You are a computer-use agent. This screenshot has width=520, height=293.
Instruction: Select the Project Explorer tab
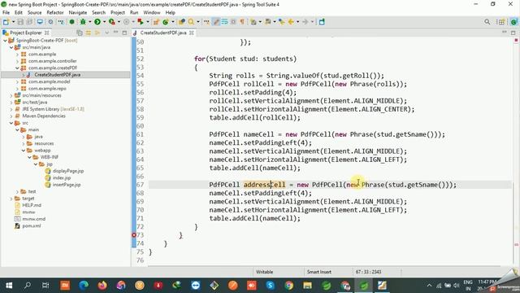pos(25,33)
